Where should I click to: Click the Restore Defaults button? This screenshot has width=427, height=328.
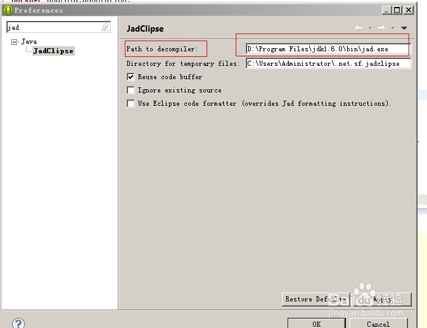coord(316,299)
